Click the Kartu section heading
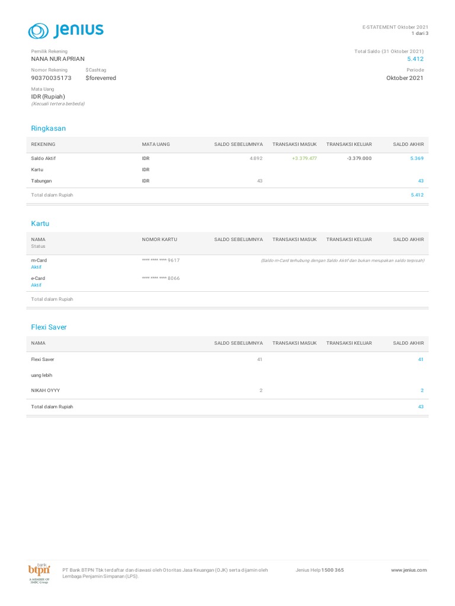The image size is (455, 606). pyautogui.click(x=40, y=223)
